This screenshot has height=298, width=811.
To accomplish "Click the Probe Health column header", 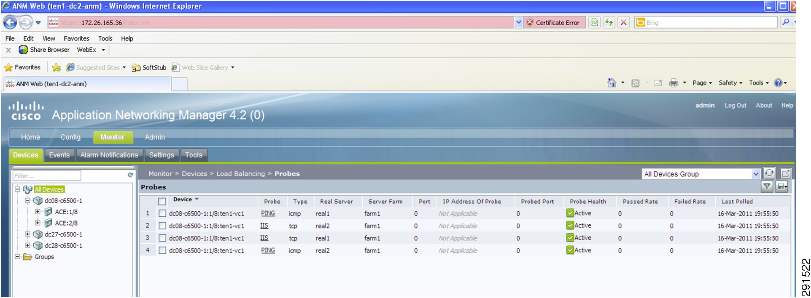I will 587,202.
